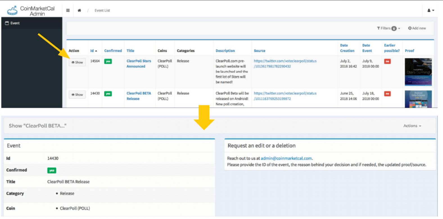Select Event in the left sidebar
Viewport: 443px width, 219px height.
pyautogui.click(x=15, y=23)
